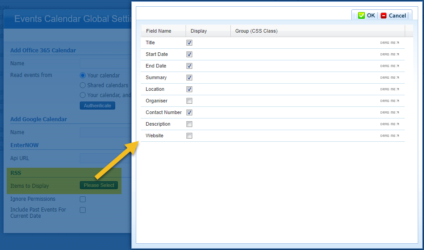Enable the Description display checkbox
Viewport: 424px width, 250px height.
point(189,124)
